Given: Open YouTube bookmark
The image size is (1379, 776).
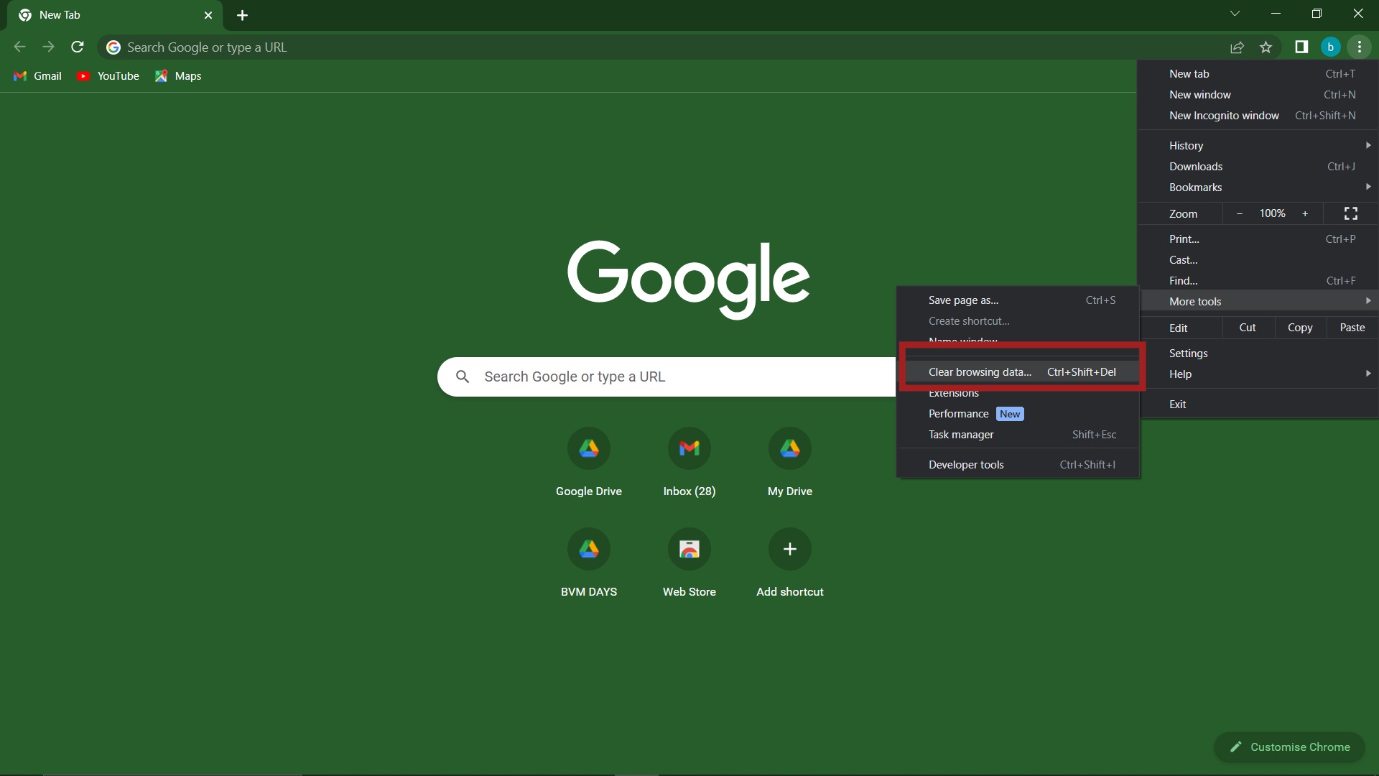Looking at the screenshot, I should pos(108,76).
